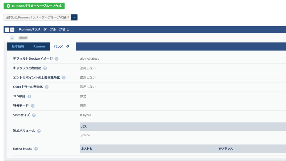Expand the header selection dropdown arrow

click(x=12, y=30)
